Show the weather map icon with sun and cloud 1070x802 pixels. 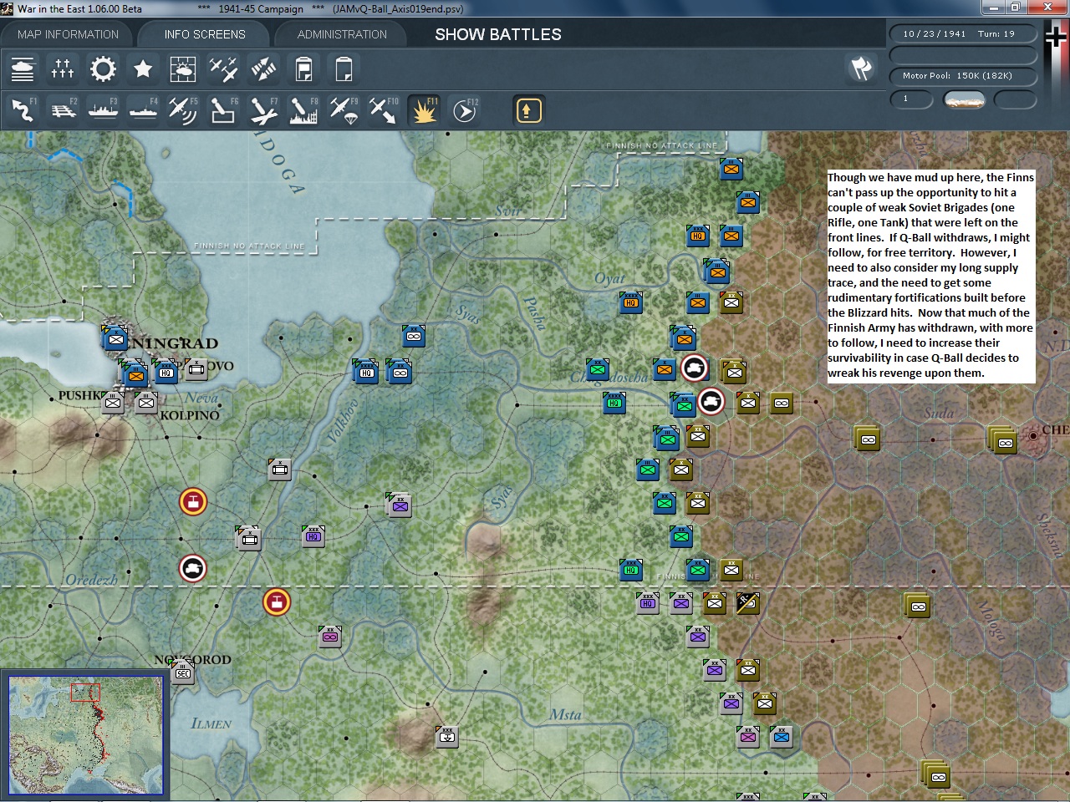tap(183, 69)
